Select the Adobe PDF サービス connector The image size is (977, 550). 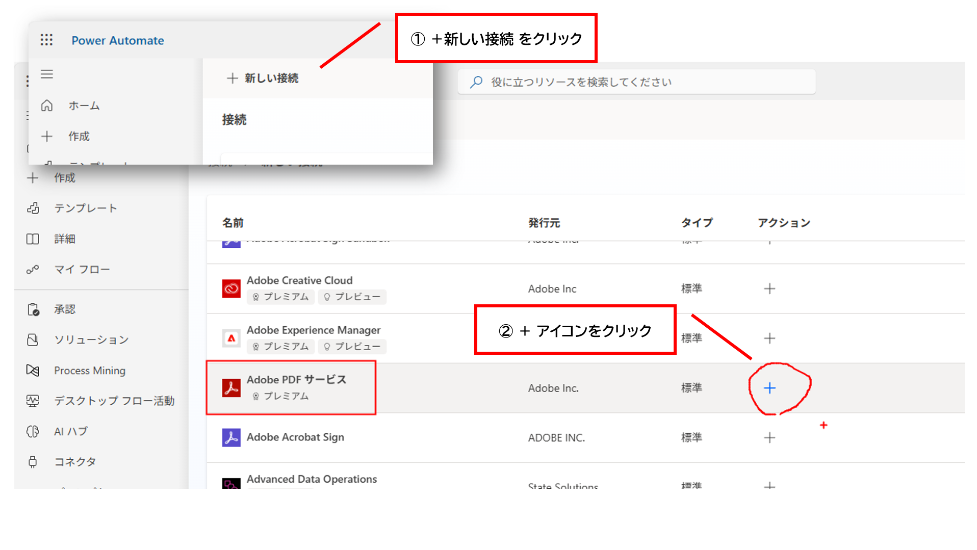pos(296,380)
